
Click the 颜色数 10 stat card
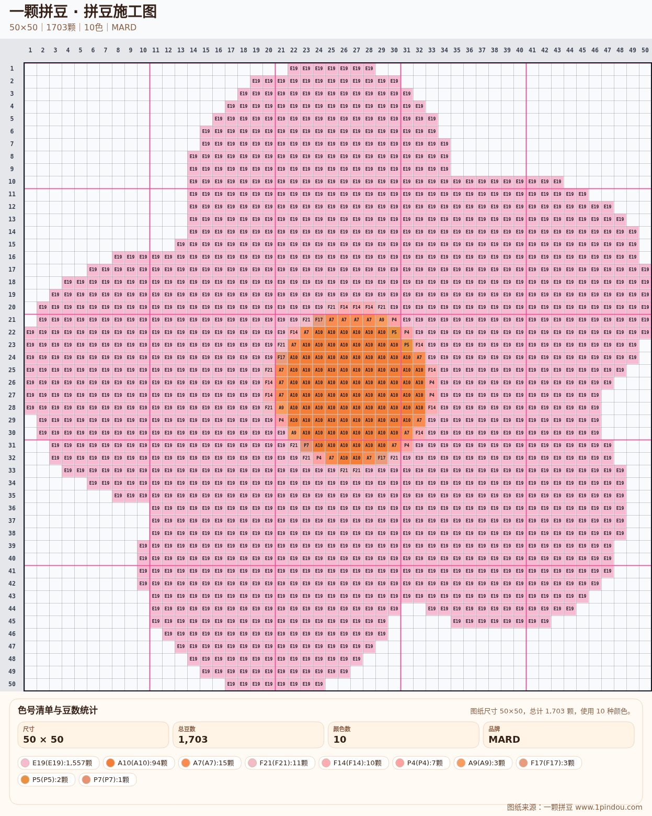404,735
